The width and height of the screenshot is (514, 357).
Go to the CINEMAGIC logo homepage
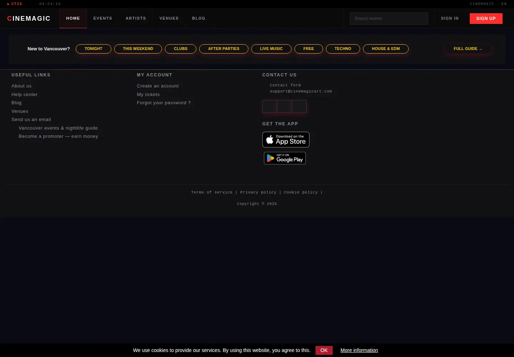point(29,19)
